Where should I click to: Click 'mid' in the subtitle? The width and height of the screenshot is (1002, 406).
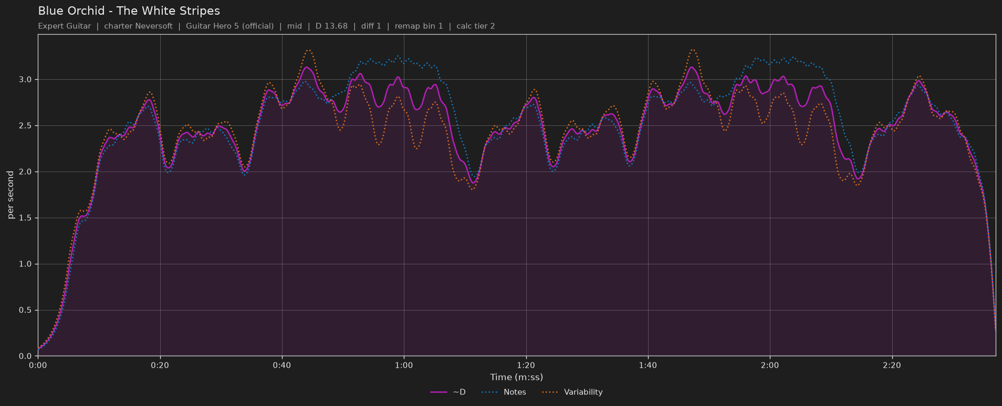[x=295, y=26]
